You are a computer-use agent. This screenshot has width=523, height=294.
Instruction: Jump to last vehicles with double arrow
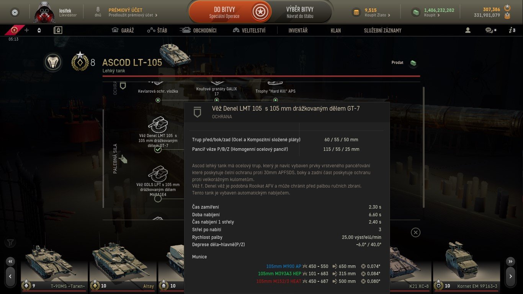pos(510,261)
